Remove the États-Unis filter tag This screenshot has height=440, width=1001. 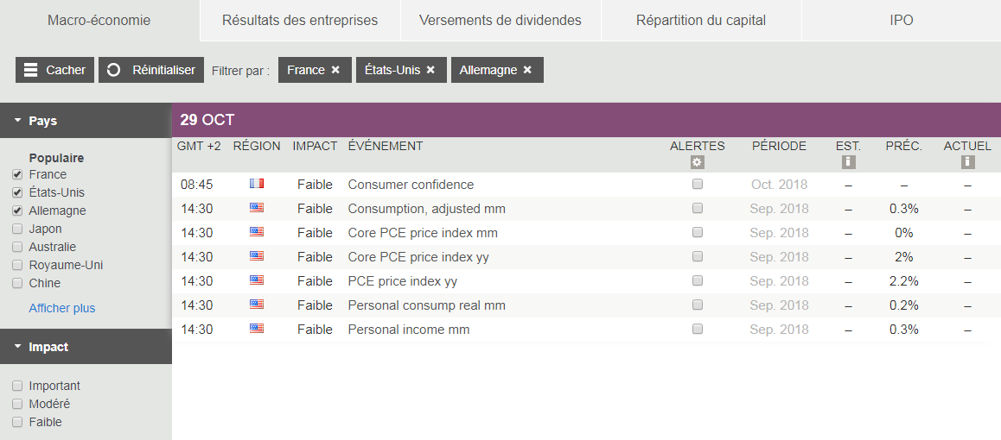tap(430, 70)
